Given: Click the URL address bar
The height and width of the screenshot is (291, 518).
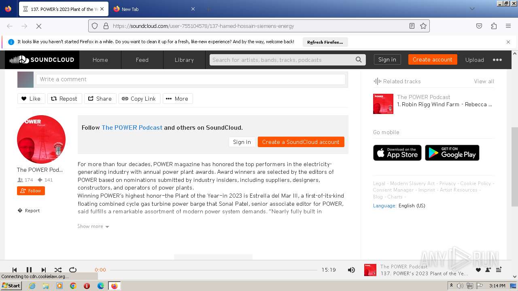Looking at the screenshot, I should (259, 26).
